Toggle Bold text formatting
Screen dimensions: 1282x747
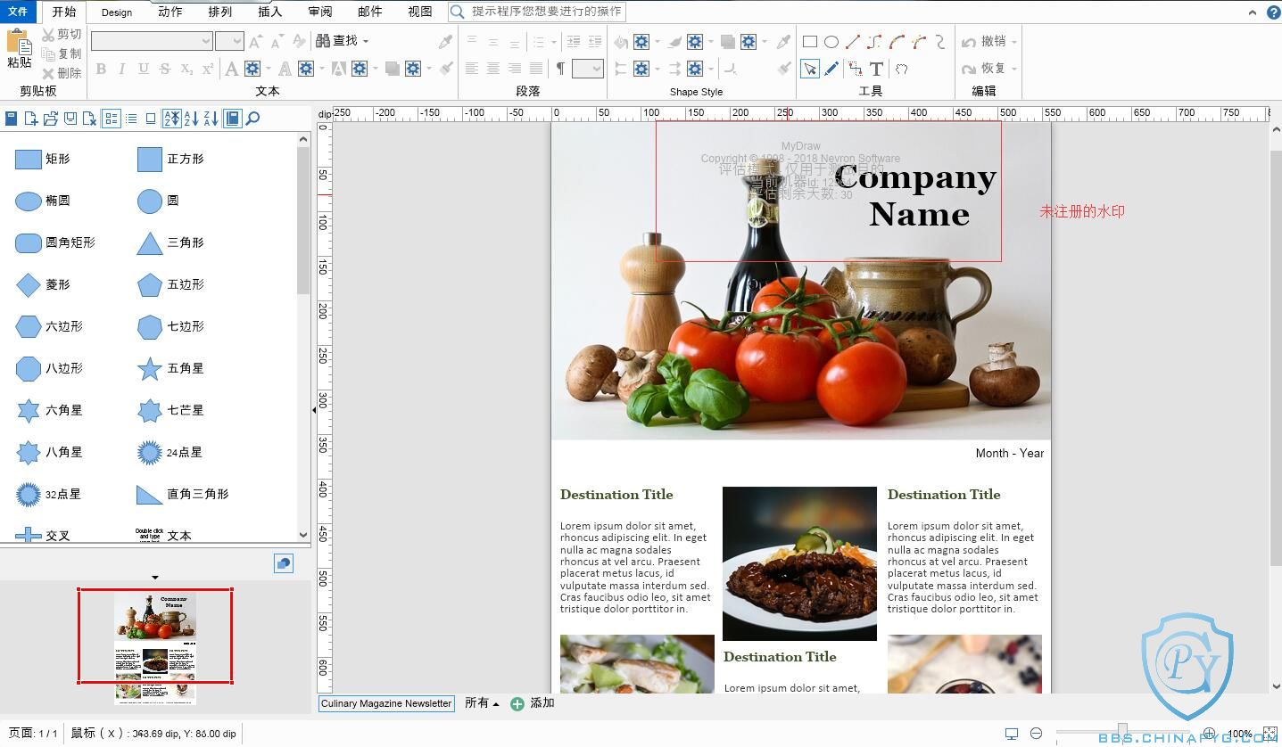click(101, 69)
